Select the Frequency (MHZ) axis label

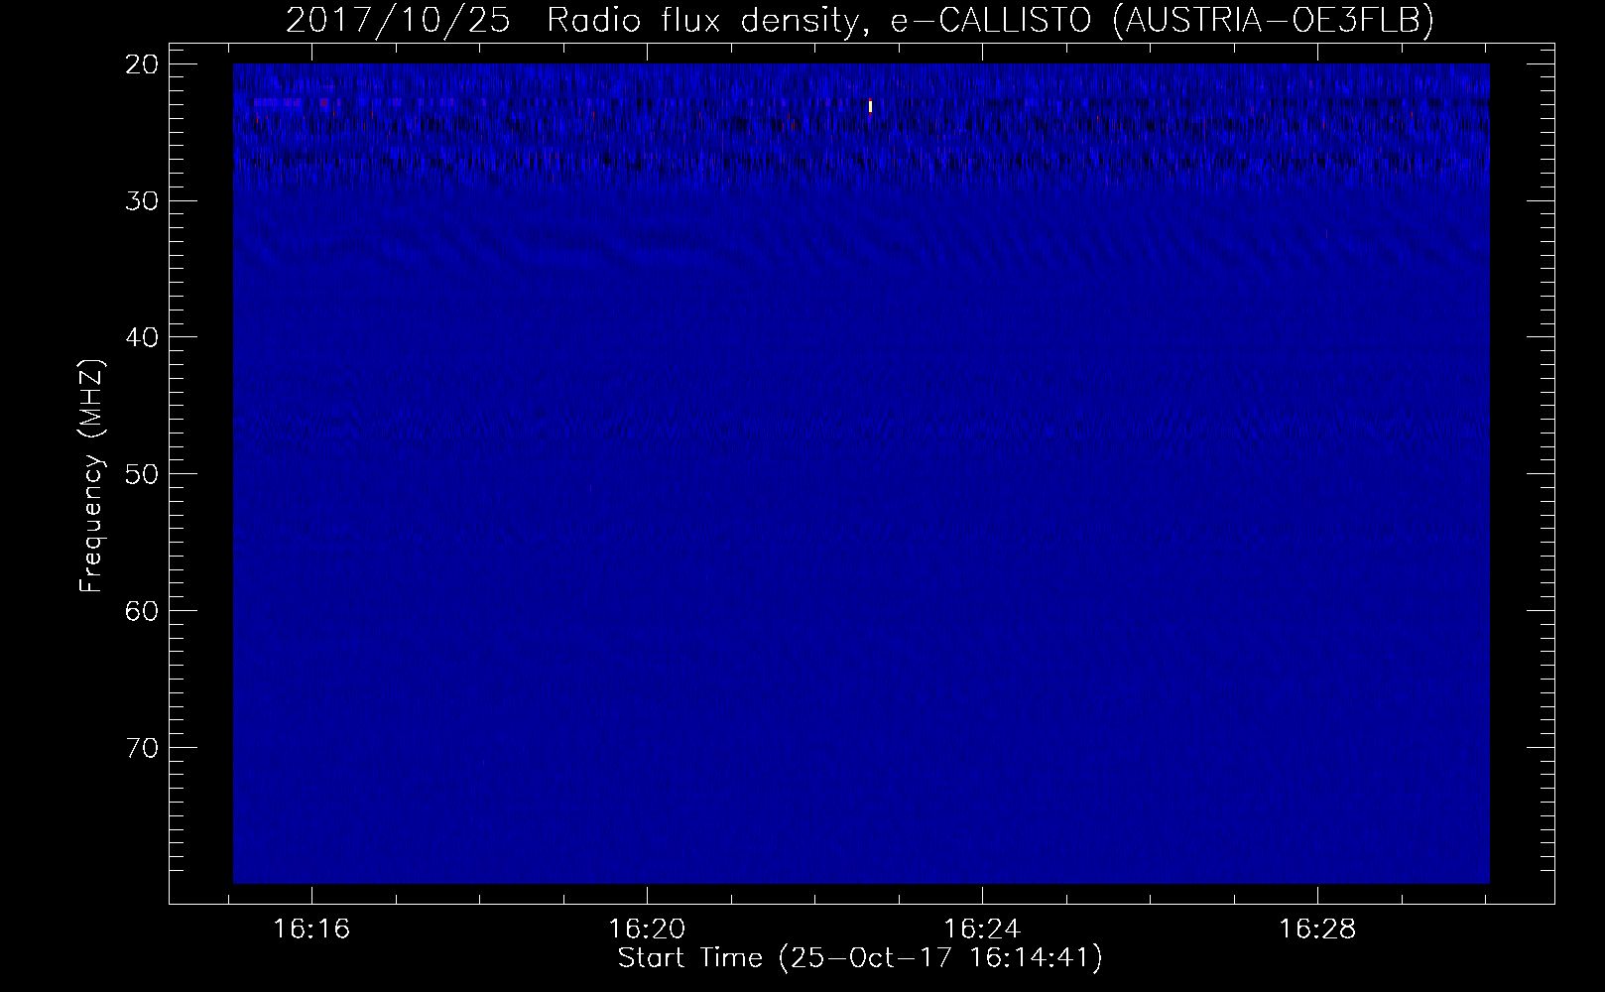pyautogui.click(x=92, y=476)
